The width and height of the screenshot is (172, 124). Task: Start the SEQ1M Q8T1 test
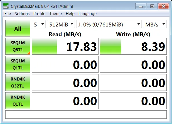pos(18,46)
